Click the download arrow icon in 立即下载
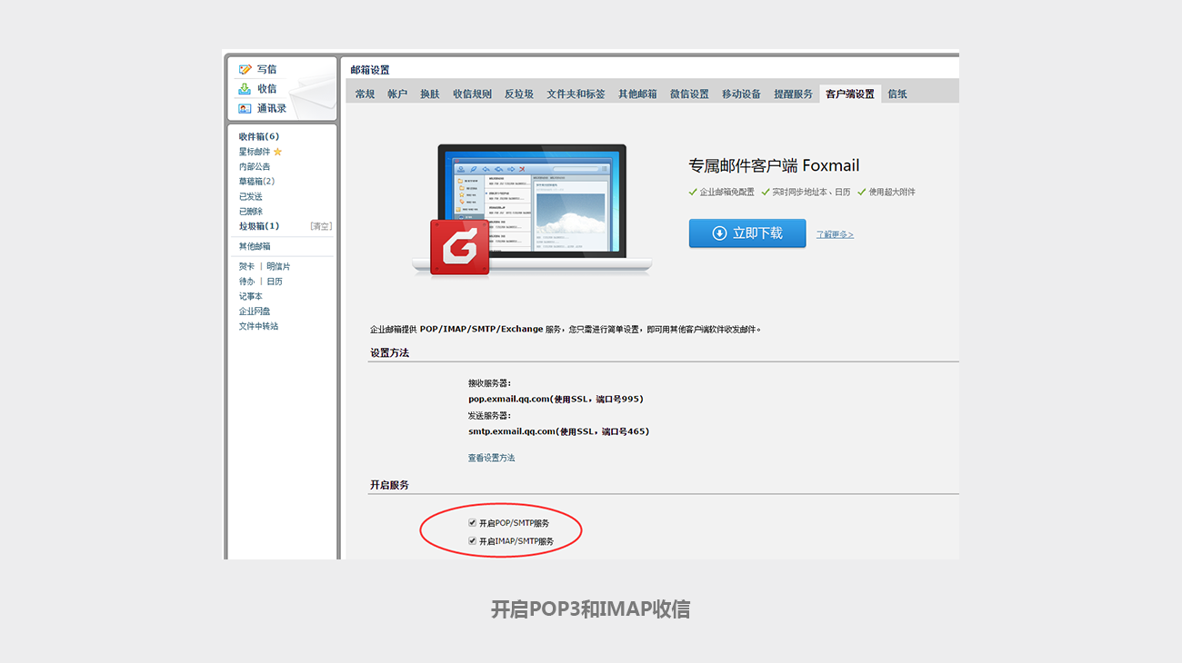The image size is (1182, 663). [x=719, y=233]
